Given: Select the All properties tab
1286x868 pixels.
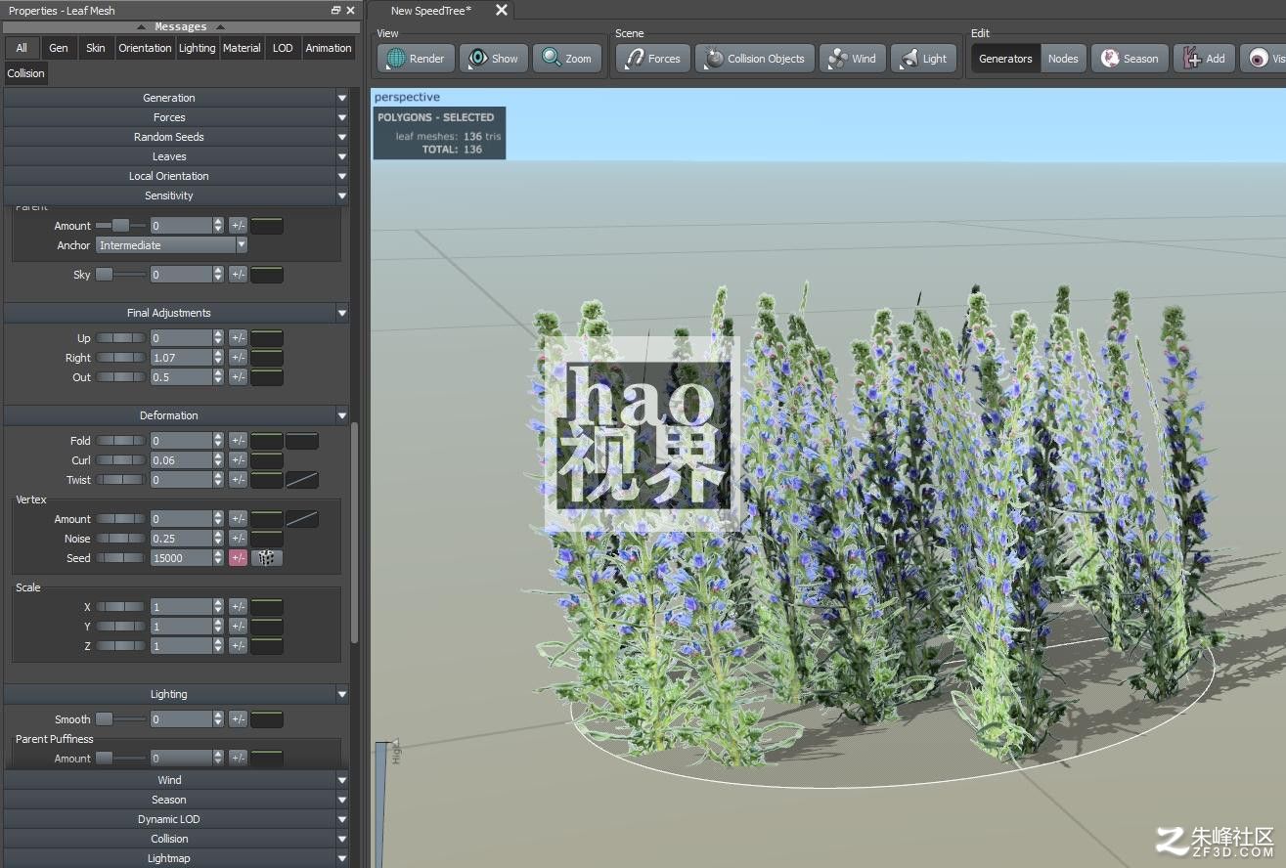Looking at the screenshot, I should 22,48.
